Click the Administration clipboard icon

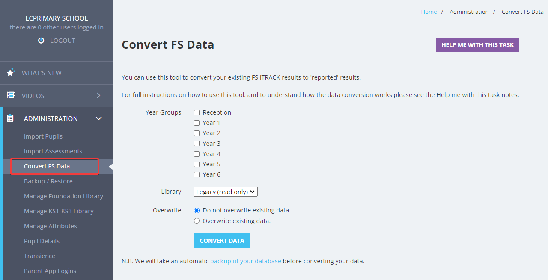point(11,118)
